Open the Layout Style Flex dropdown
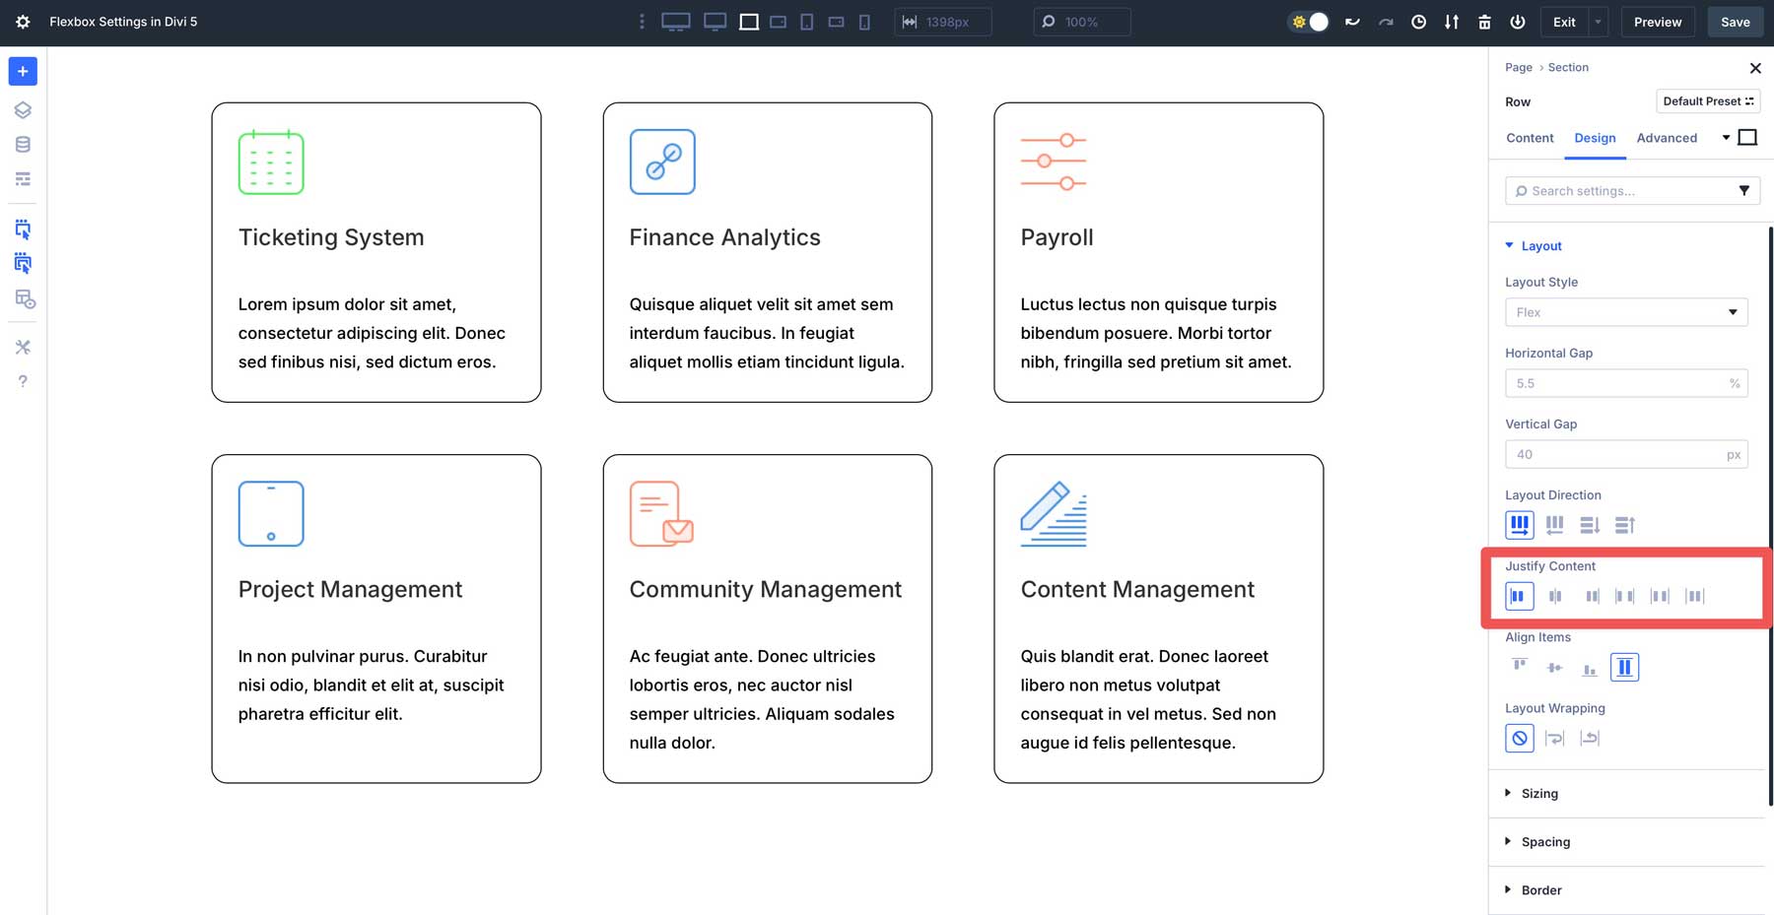 pos(1625,312)
